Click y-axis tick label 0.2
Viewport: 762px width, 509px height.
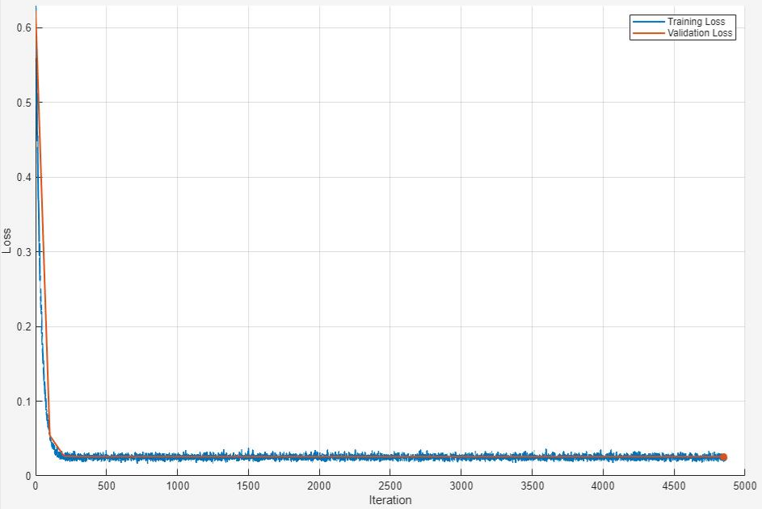[x=23, y=327]
